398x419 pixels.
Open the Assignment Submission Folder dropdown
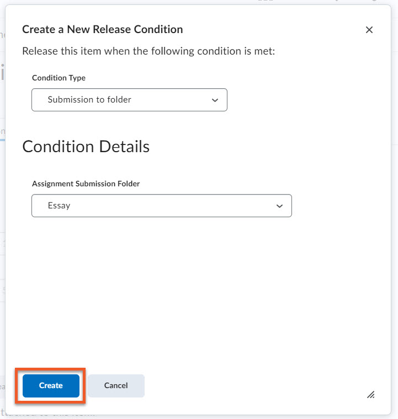pyautogui.click(x=161, y=206)
